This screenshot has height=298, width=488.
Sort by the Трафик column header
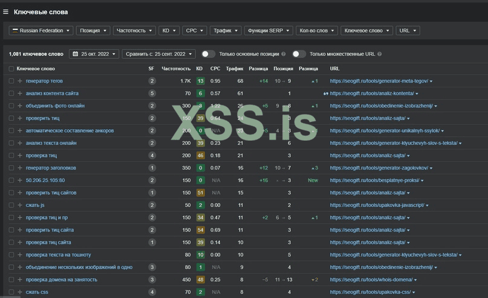234,69
